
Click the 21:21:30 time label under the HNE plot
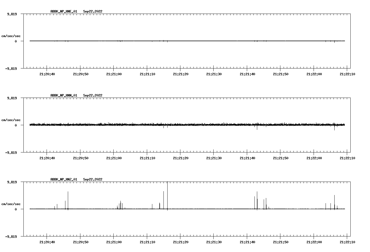214,74
